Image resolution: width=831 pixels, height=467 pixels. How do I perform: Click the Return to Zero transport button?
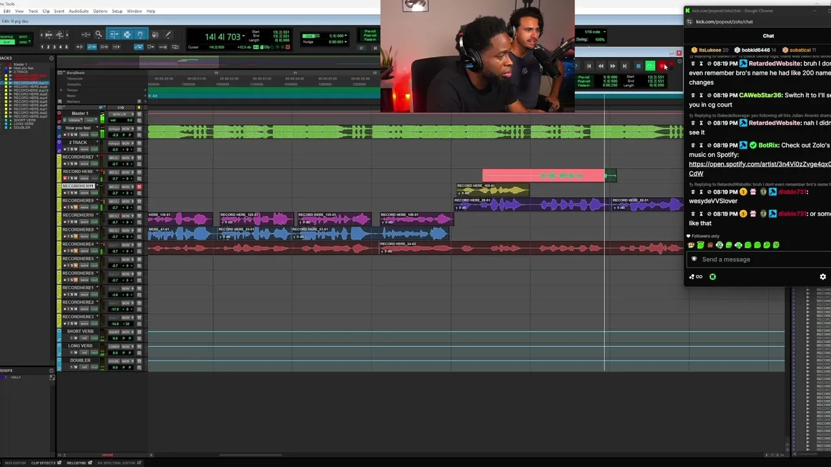tap(589, 66)
